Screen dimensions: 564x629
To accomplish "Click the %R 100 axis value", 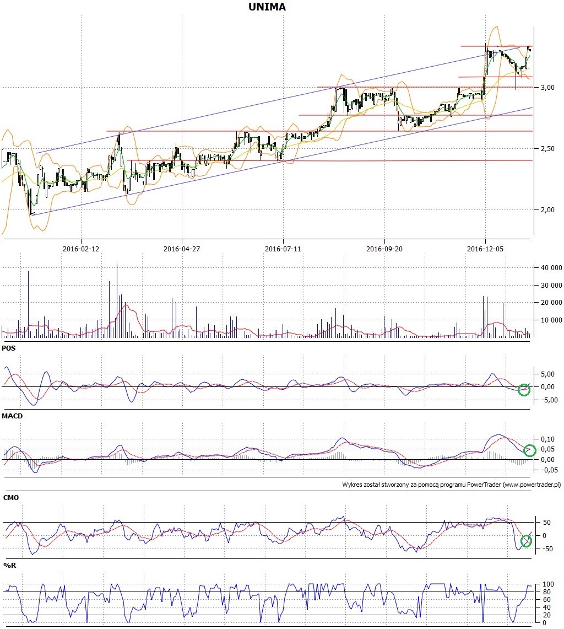I will pos(548,584).
